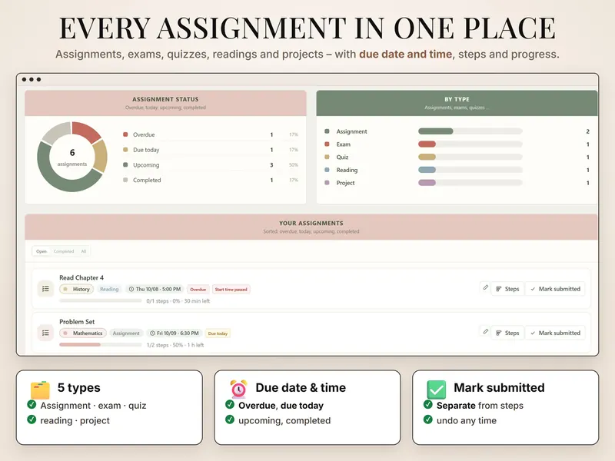The width and height of the screenshot is (615, 461).
Task: Click the check icon beside Separate from steps
Action: [x=428, y=405]
